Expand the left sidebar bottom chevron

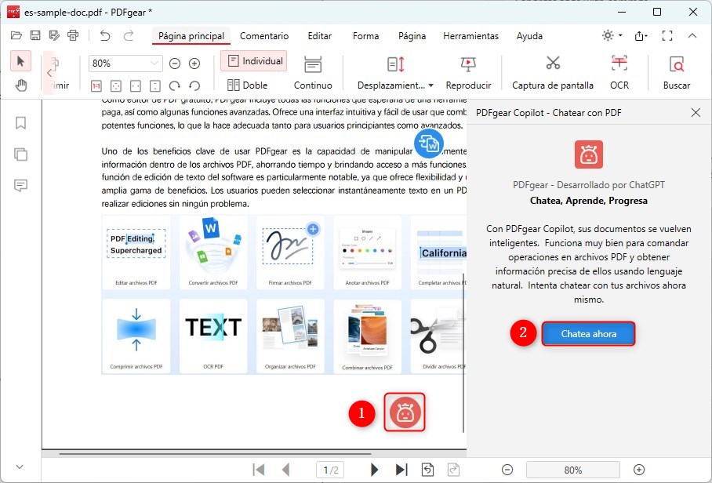pos(20,467)
